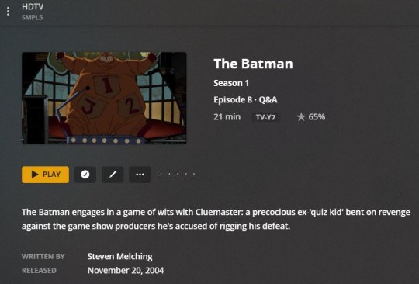Edit episode metadata with the pencil icon
This screenshot has height=284, width=419.
point(113,175)
